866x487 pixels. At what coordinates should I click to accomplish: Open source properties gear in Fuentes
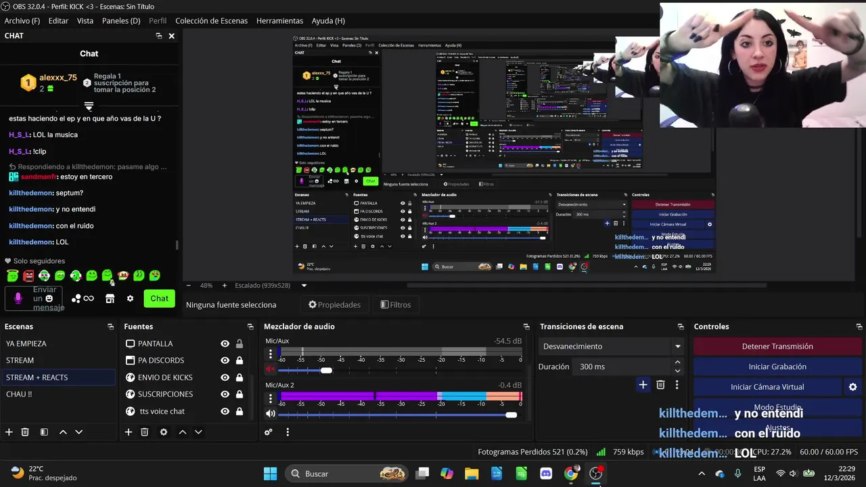pyautogui.click(x=163, y=432)
